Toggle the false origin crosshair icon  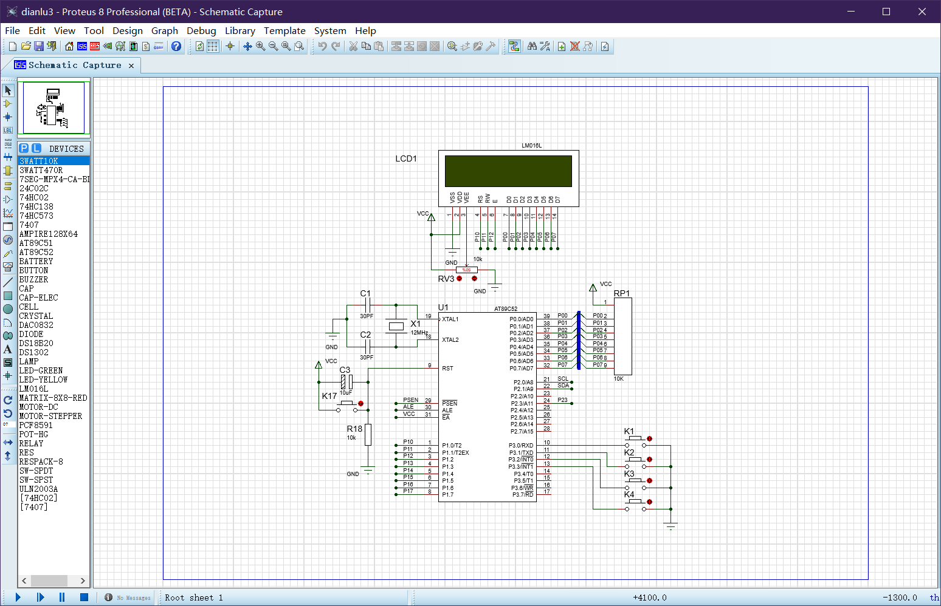point(230,46)
